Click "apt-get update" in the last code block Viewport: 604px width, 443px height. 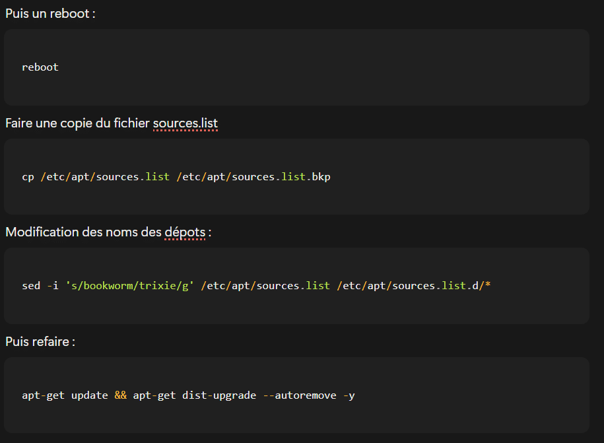coord(65,395)
